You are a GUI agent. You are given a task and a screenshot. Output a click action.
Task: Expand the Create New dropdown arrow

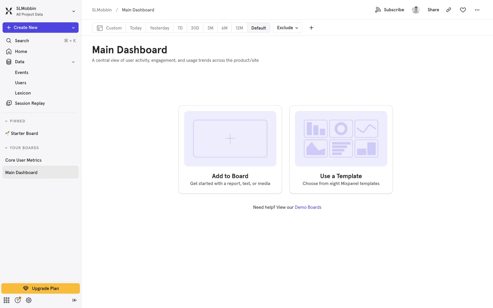point(73,28)
